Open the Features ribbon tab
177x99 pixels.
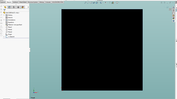[x=3, y=2]
